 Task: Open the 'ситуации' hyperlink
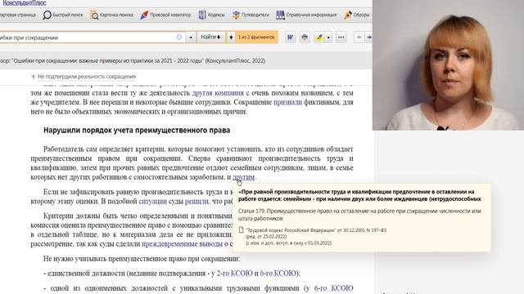coord(152,202)
